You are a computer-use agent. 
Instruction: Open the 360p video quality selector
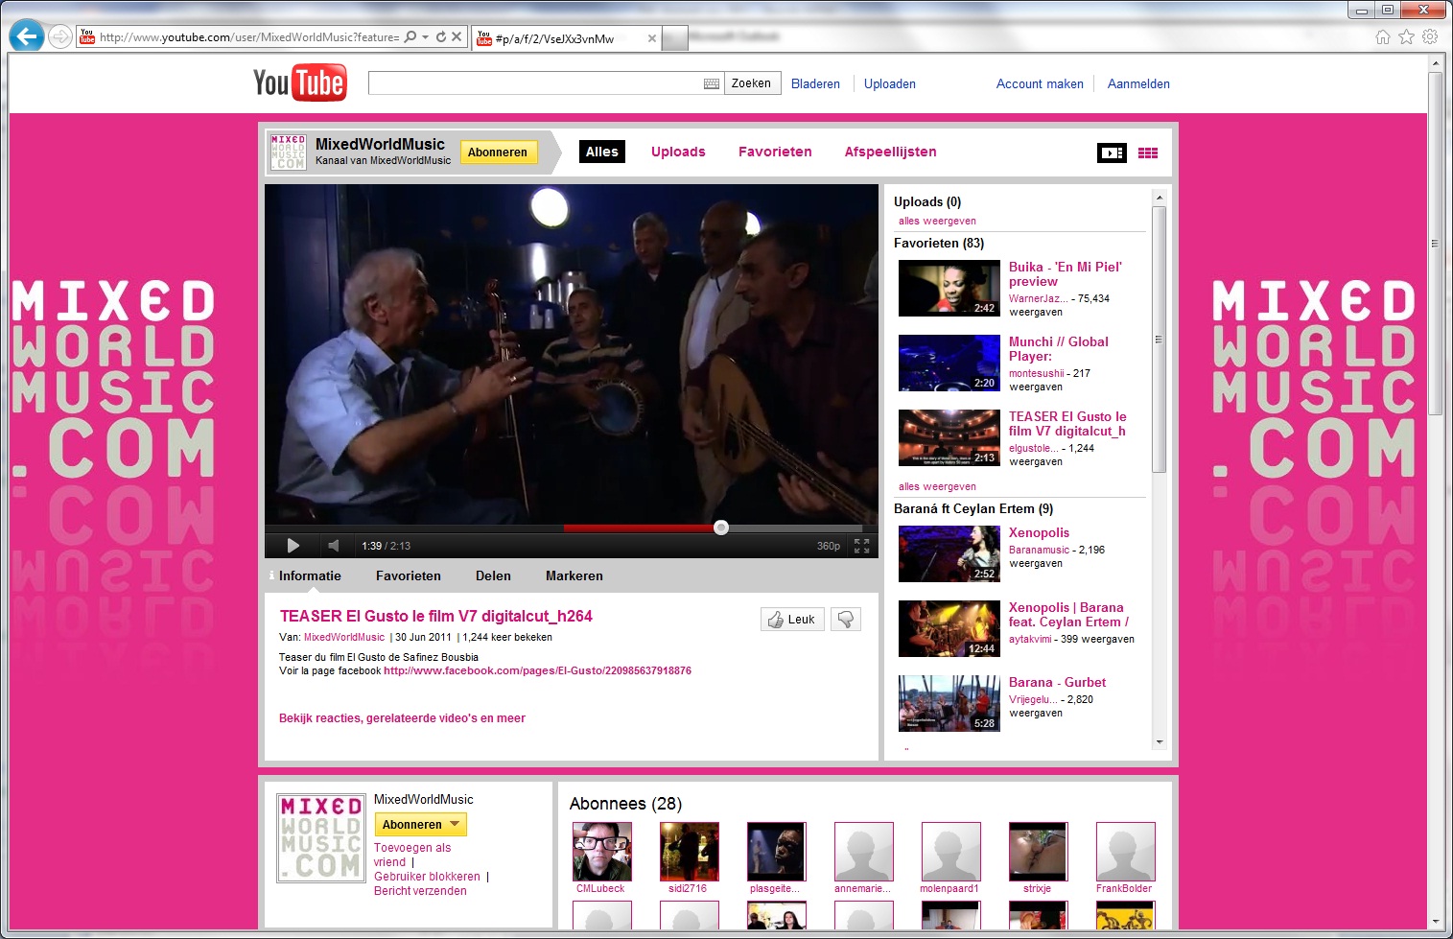(x=828, y=546)
